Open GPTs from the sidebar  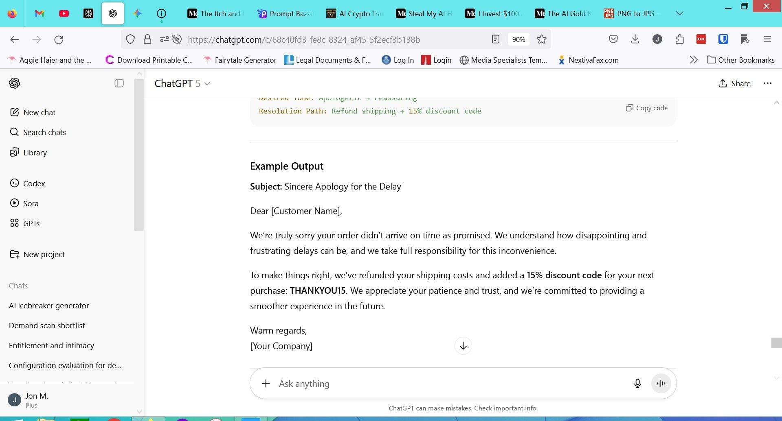pyautogui.click(x=31, y=223)
